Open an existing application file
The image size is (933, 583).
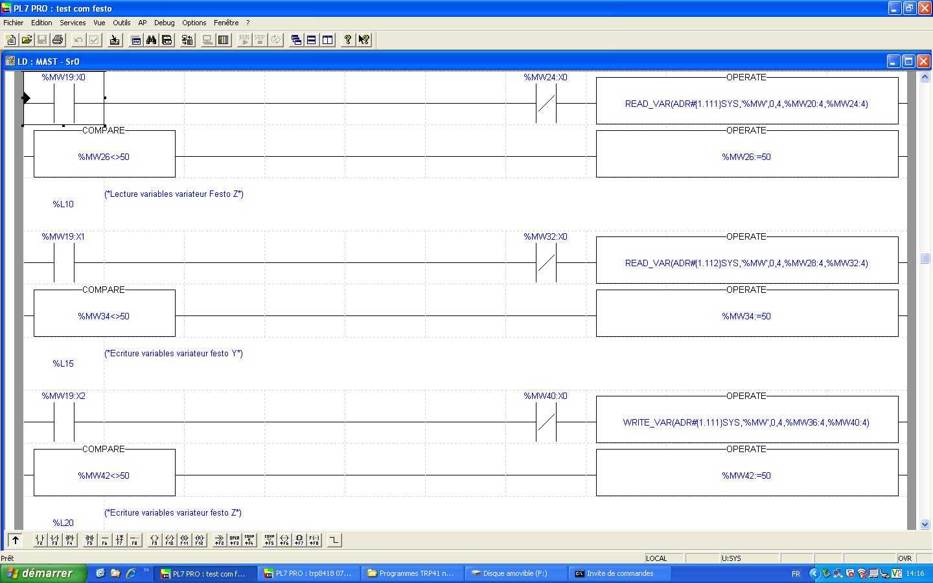click(x=27, y=40)
